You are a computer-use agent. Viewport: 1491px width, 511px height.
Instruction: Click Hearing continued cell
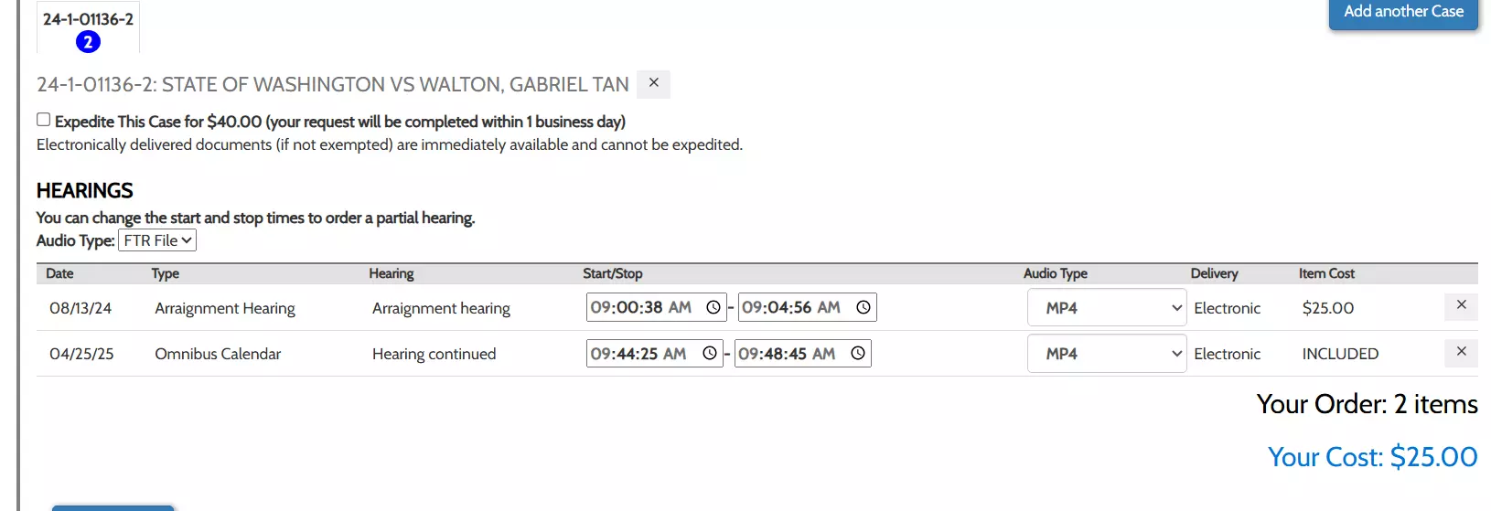pyautogui.click(x=434, y=354)
